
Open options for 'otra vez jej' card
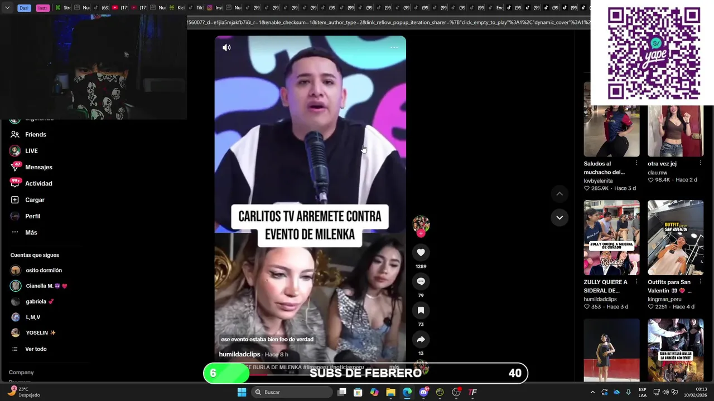(701, 163)
